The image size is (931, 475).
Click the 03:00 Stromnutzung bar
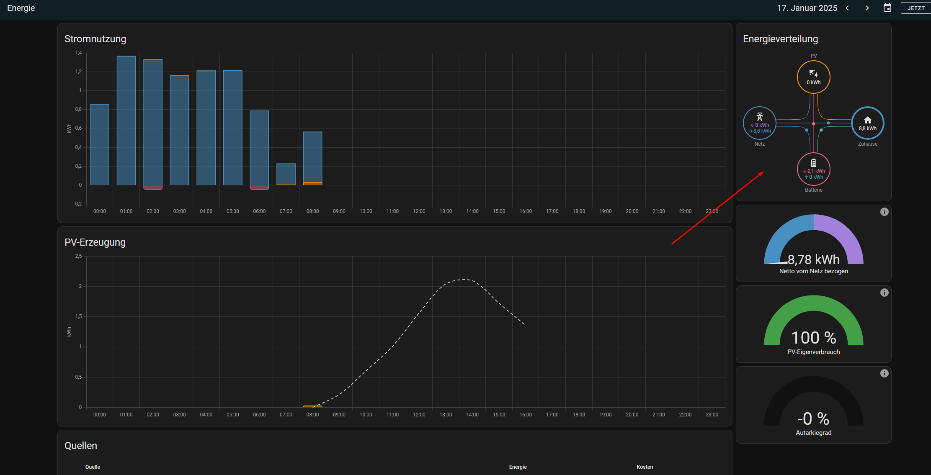(x=179, y=130)
